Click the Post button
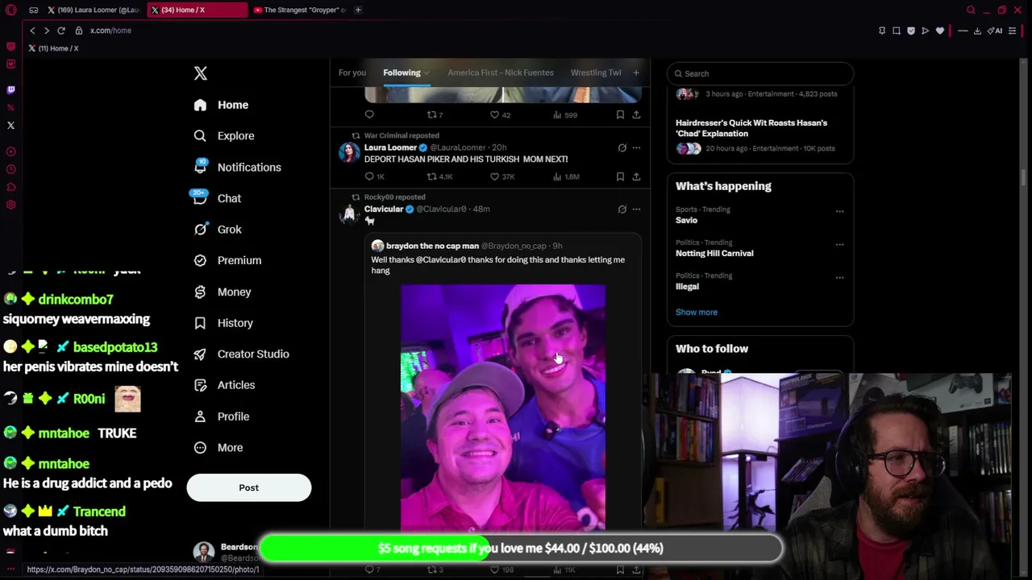Image resolution: width=1032 pixels, height=580 pixels. click(249, 487)
